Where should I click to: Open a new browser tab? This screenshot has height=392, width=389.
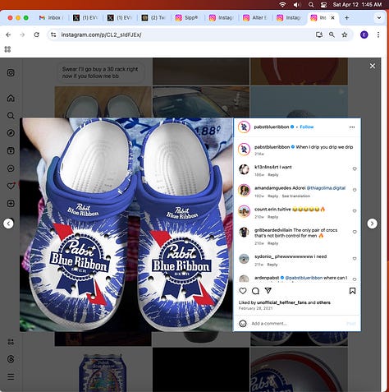pyautogui.click(x=346, y=18)
